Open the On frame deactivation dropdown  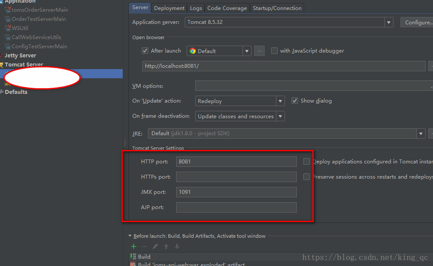pyautogui.click(x=280, y=116)
